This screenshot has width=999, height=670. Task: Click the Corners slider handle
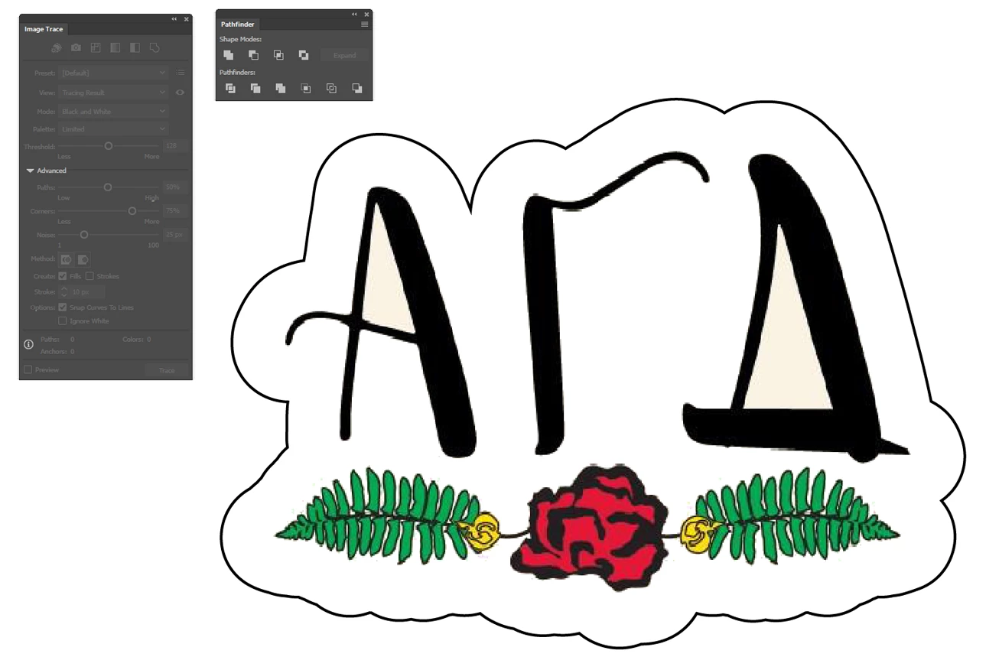[132, 210]
